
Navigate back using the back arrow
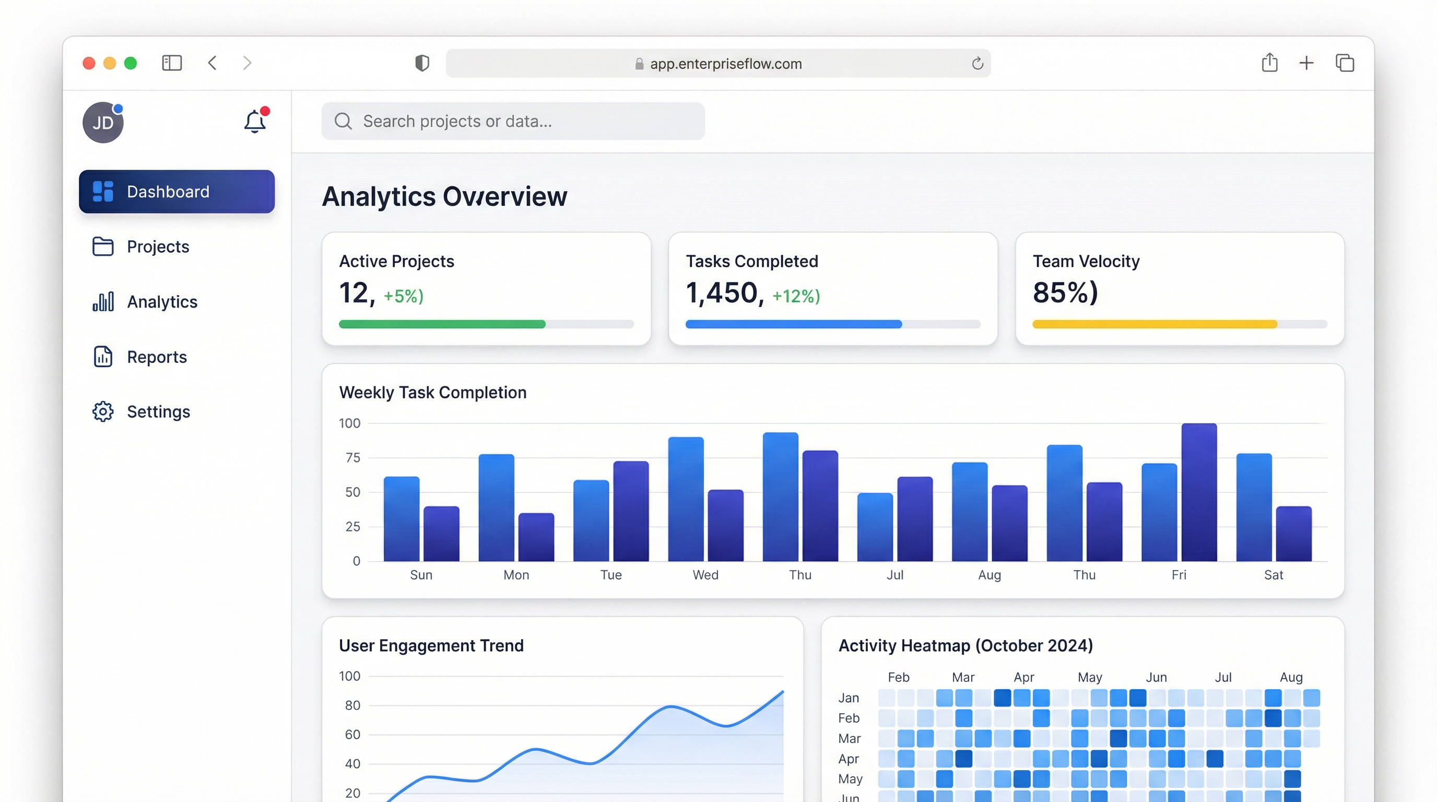click(212, 63)
